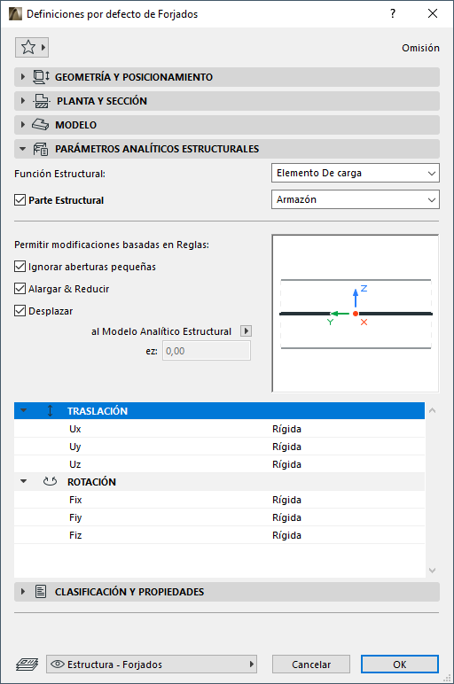This screenshot has height=684, width=454.
Task: Collapse the Parámetros Analíticos Estructurales panel
Action: (23, 149)
